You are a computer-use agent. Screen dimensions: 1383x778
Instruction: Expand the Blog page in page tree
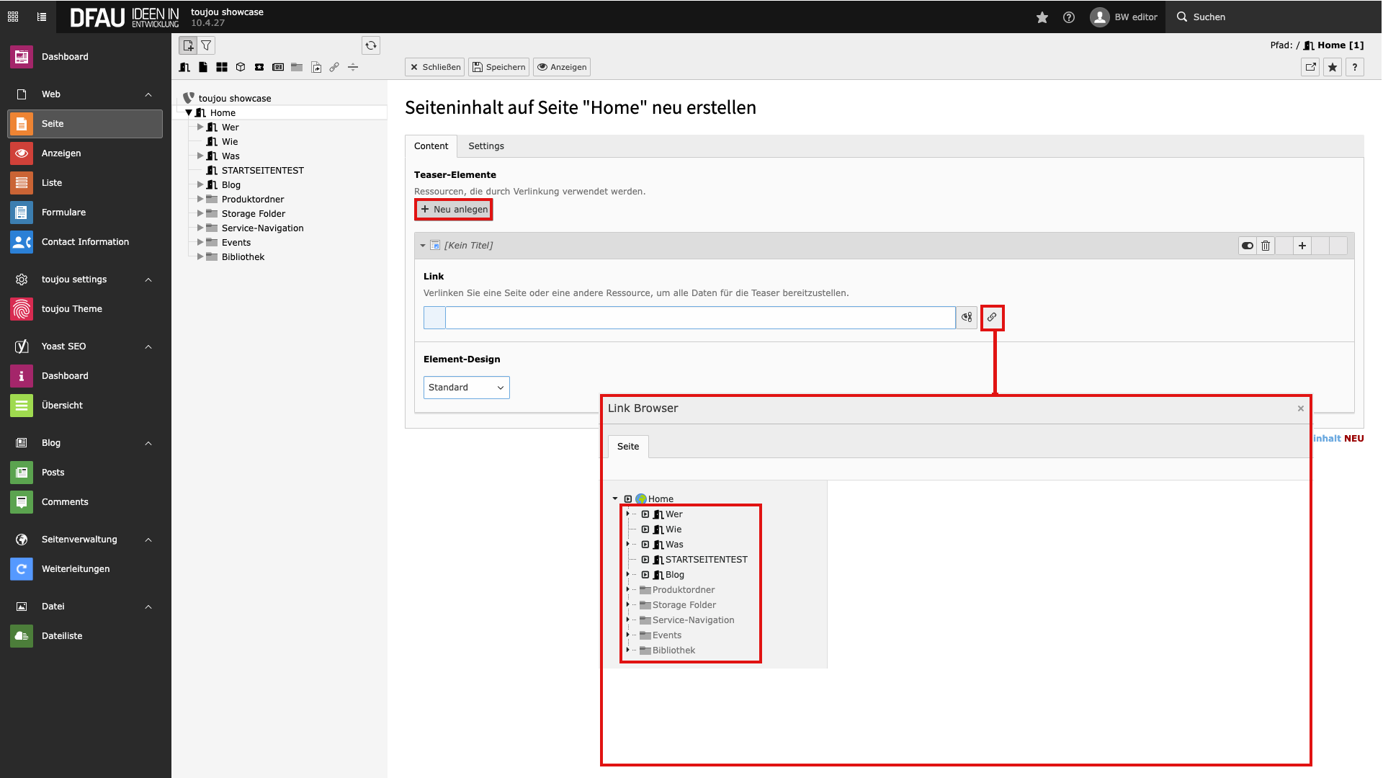pyautogui.click(x=201, y=185)
